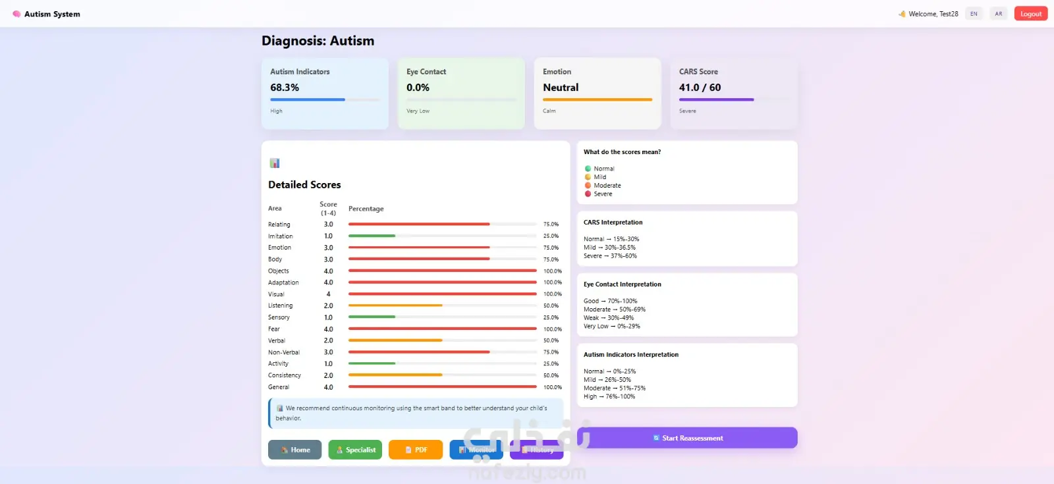Click the bar chart icon above Detailed Scores

(x=275, y=163)
